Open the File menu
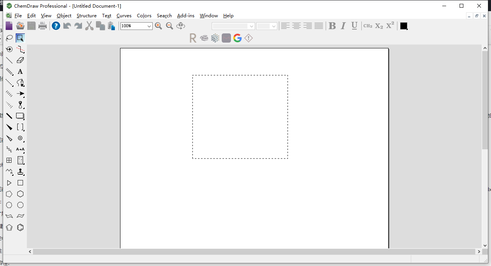Viewport: 491px width, 266px height. point(18,16)
